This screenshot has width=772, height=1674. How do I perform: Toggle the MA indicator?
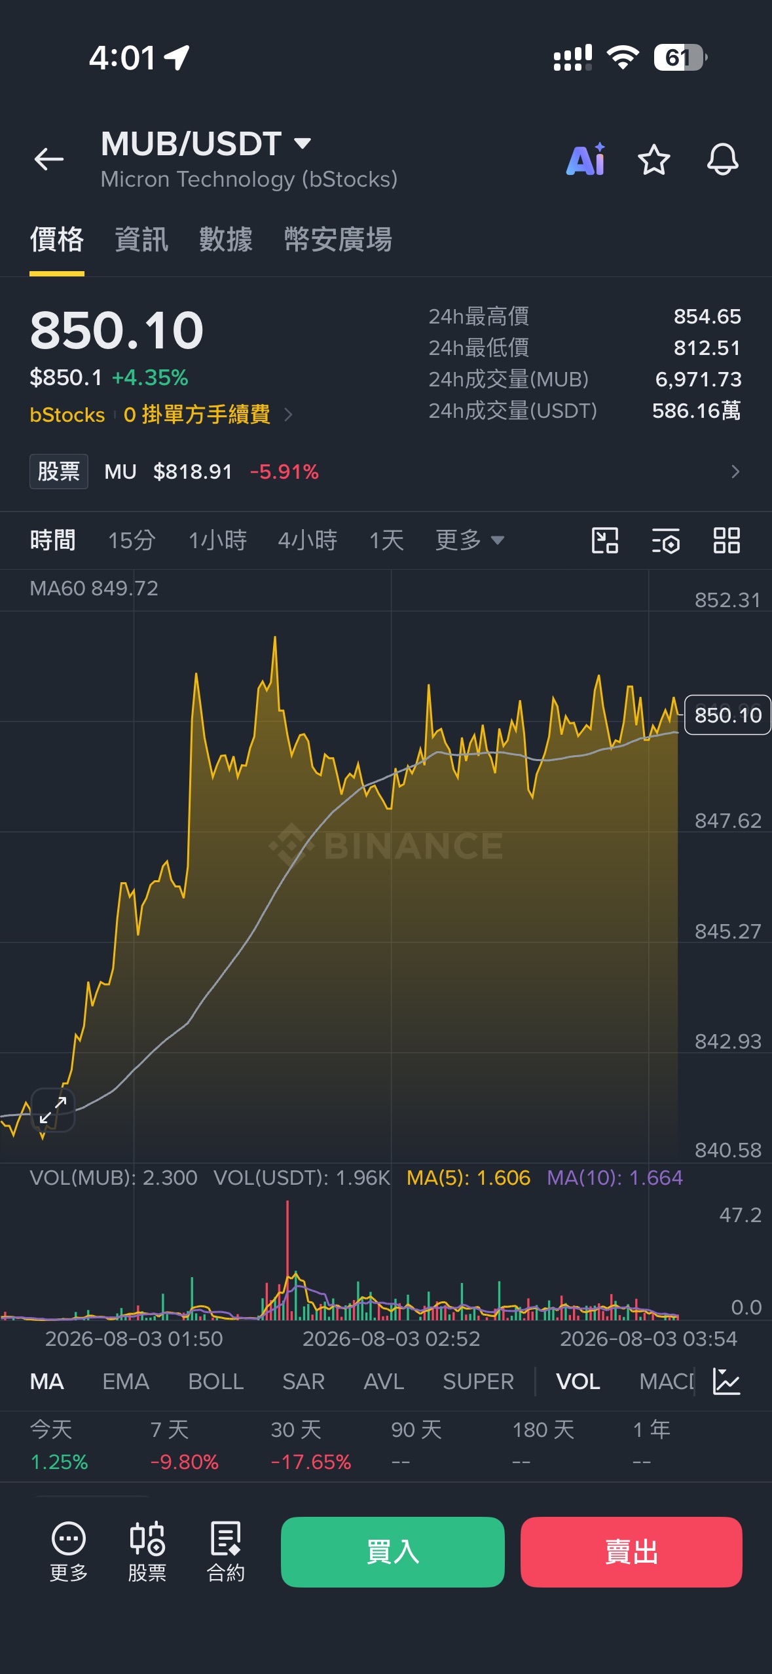(47, 1381)
